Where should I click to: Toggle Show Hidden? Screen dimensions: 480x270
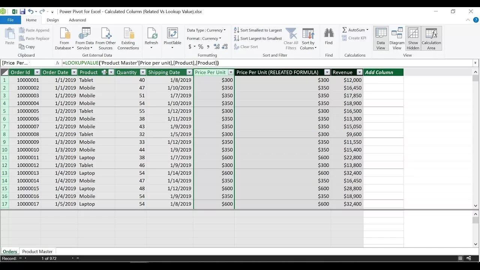coord(413,39)
